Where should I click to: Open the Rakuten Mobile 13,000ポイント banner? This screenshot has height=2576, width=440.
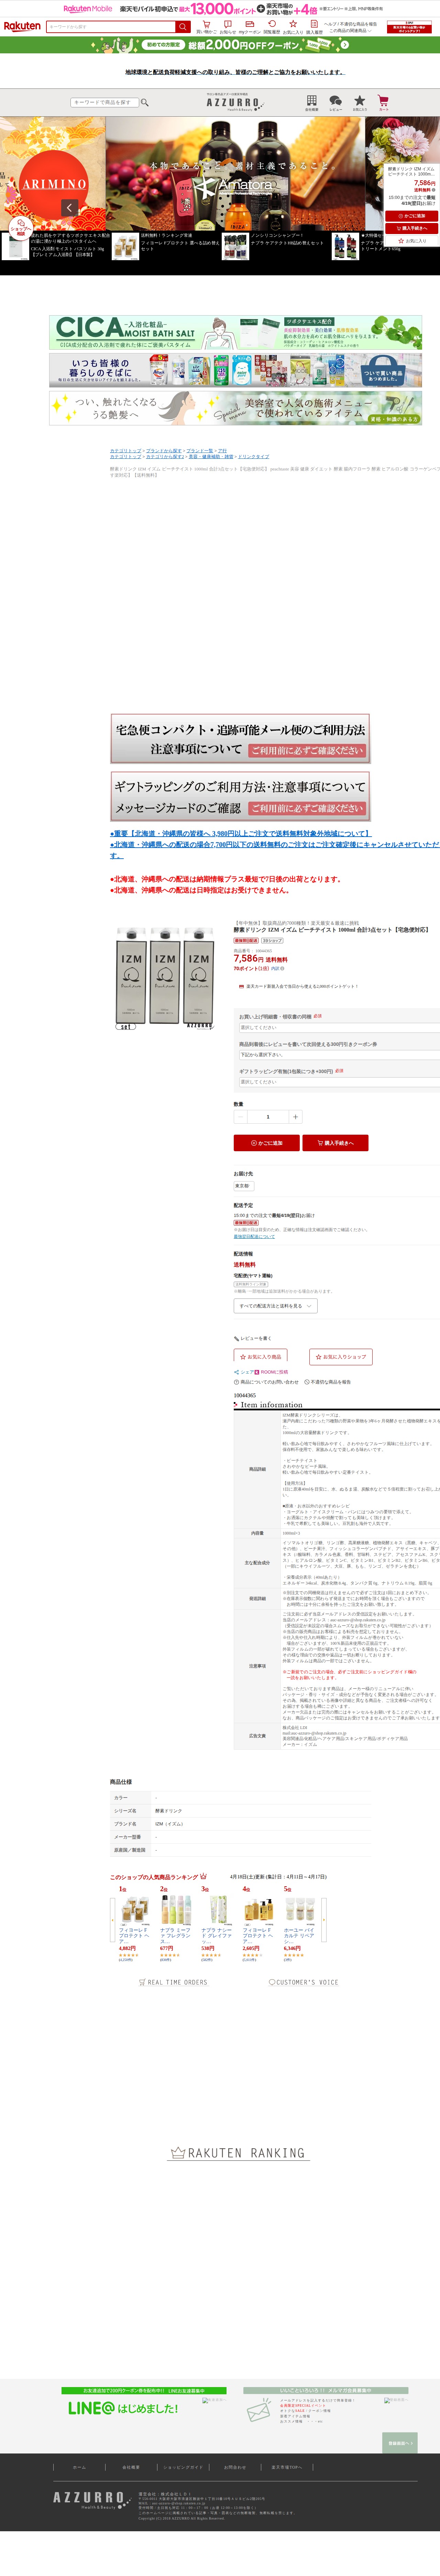[220, 9]
